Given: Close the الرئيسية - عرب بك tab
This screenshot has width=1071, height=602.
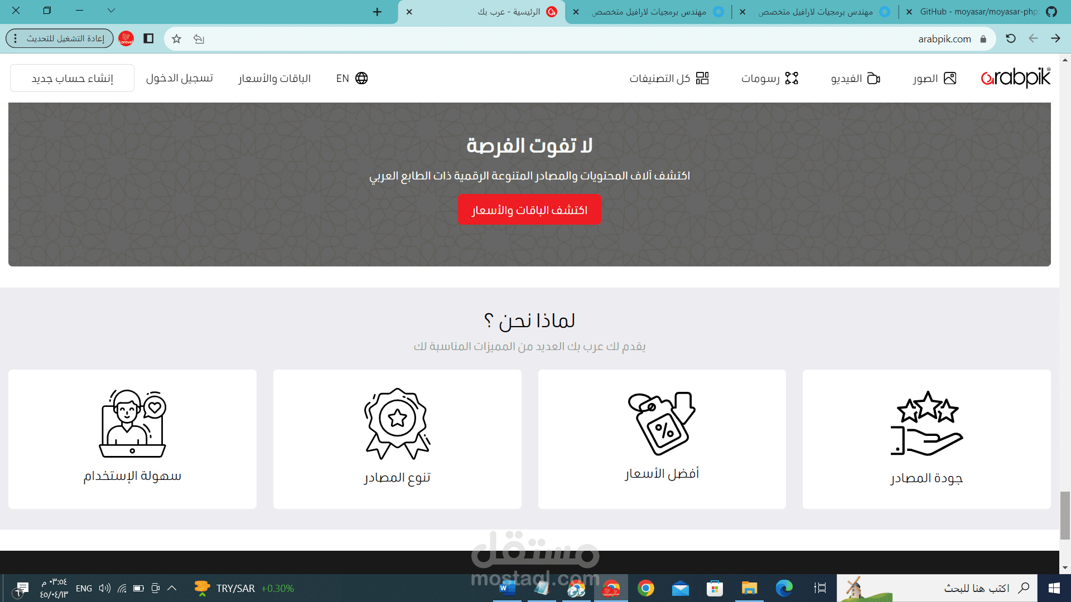Looking at the screenshot, I should click(x=409, y=12).
